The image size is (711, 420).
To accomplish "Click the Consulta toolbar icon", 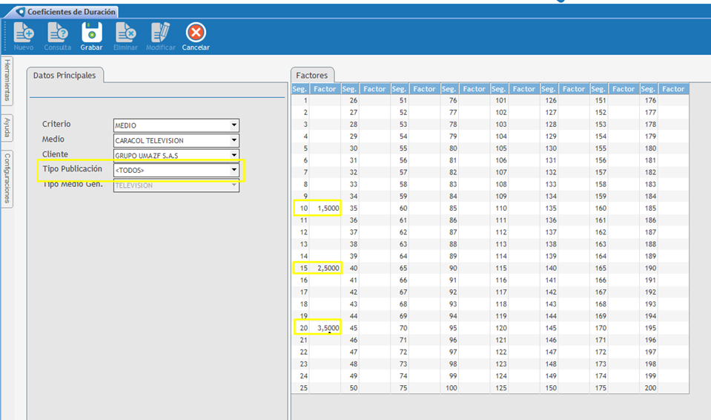I will pos(58,33).
